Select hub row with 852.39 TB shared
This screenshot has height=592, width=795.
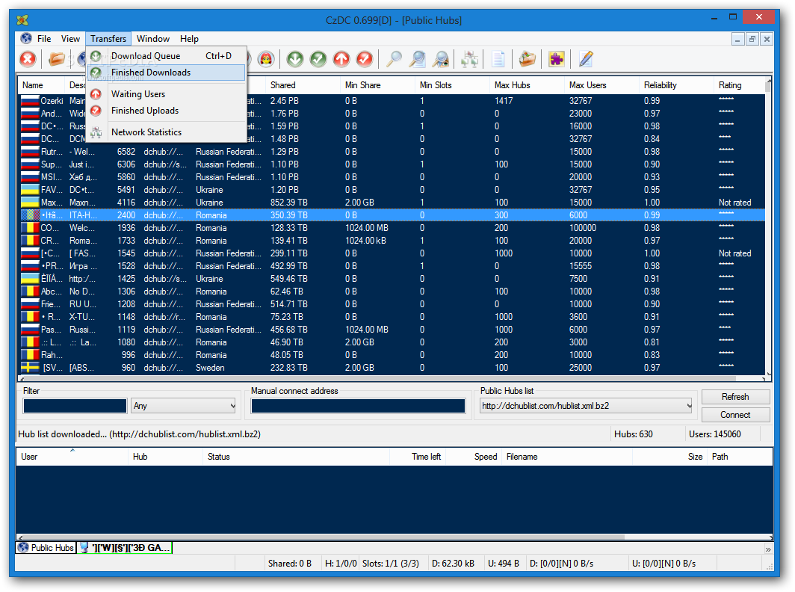pos(392,203)
